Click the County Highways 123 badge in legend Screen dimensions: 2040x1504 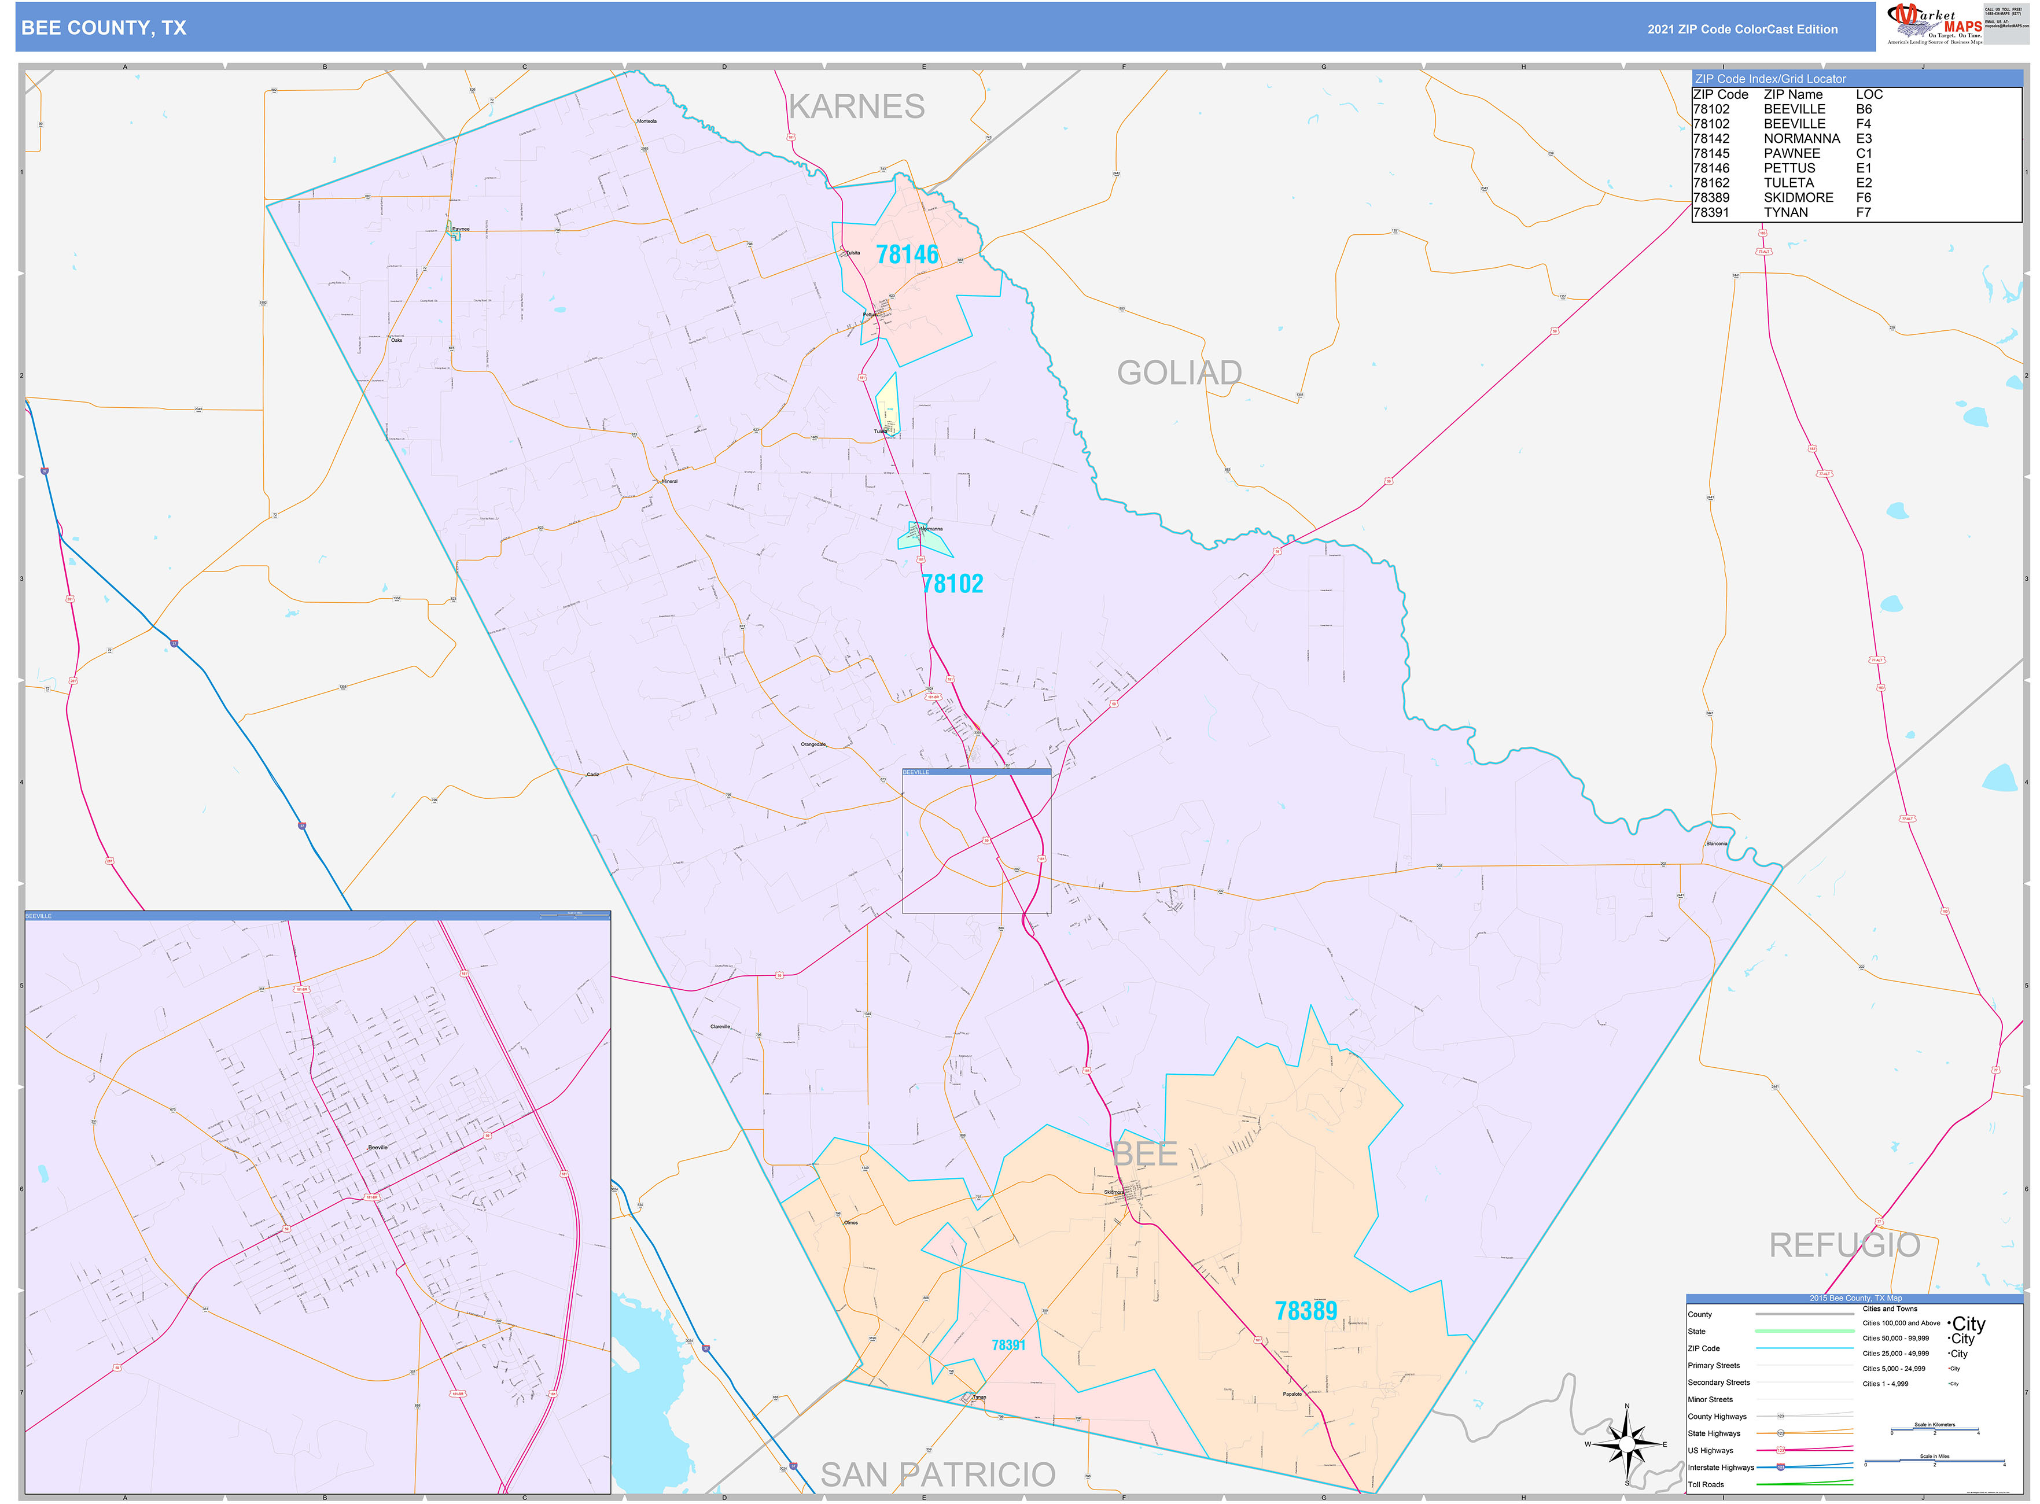coord(1781,1417)
